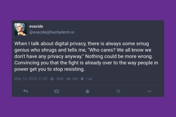Viewport: 176px width, 117px height.
Task: Click the evacide display name
Action: 36,26
